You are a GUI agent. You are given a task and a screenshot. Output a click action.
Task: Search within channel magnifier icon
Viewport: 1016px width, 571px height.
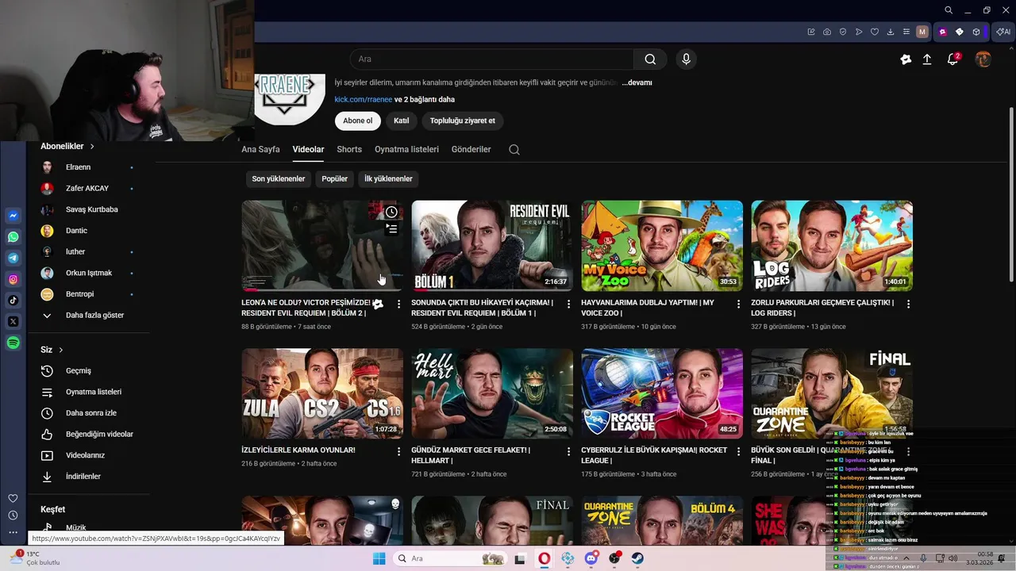click(514, 150)
